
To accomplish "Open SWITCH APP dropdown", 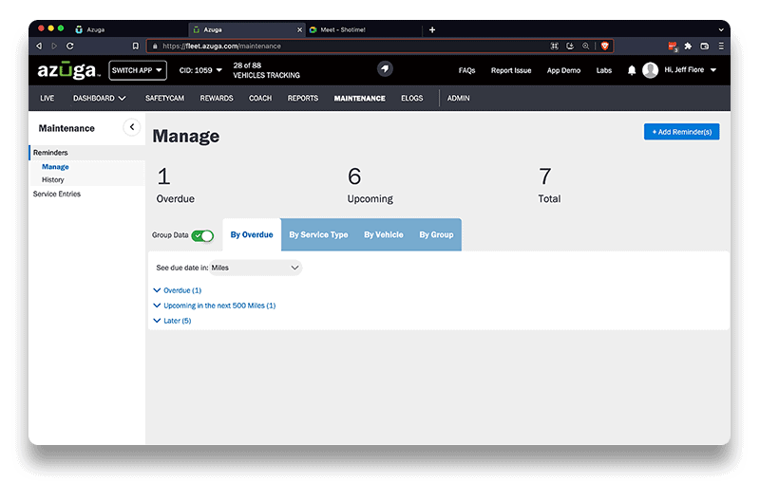I will (x=138, y=70).
